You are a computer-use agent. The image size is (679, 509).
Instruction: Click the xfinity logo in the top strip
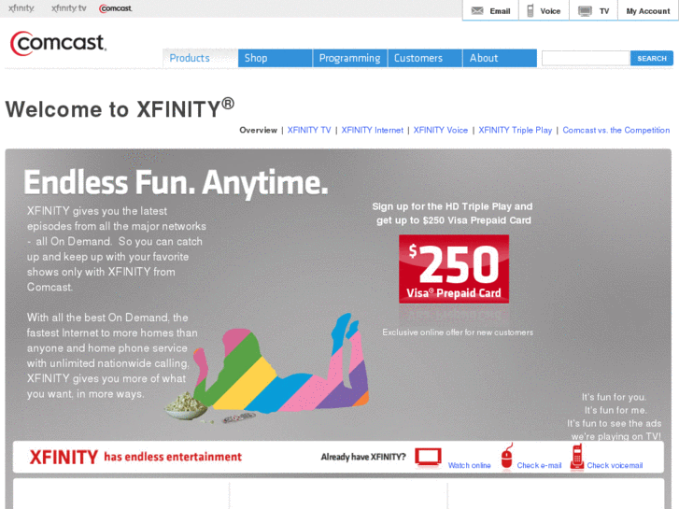pos(21,8)
